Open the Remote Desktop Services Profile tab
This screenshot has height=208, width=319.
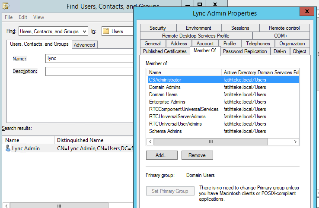click(196, 36)
